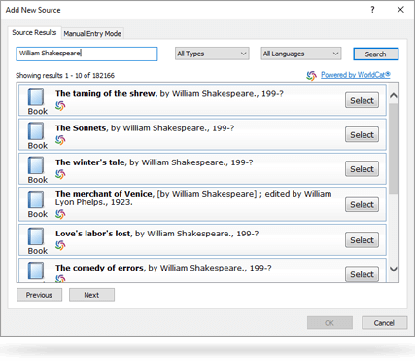
Task: Select The merchant of Venice result
Action: (x=362, y=204)
